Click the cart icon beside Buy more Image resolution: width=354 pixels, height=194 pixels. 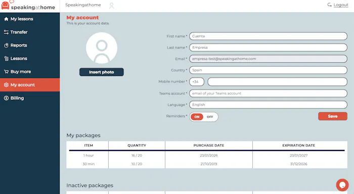pos(6,72)
